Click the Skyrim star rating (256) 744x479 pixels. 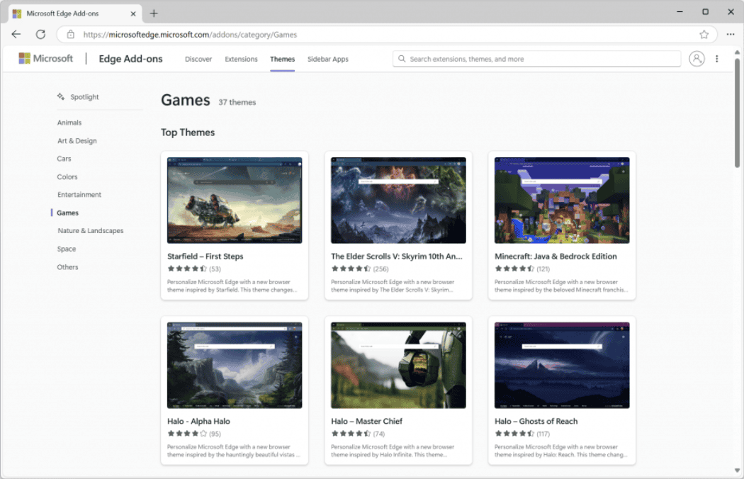point(360,269)
